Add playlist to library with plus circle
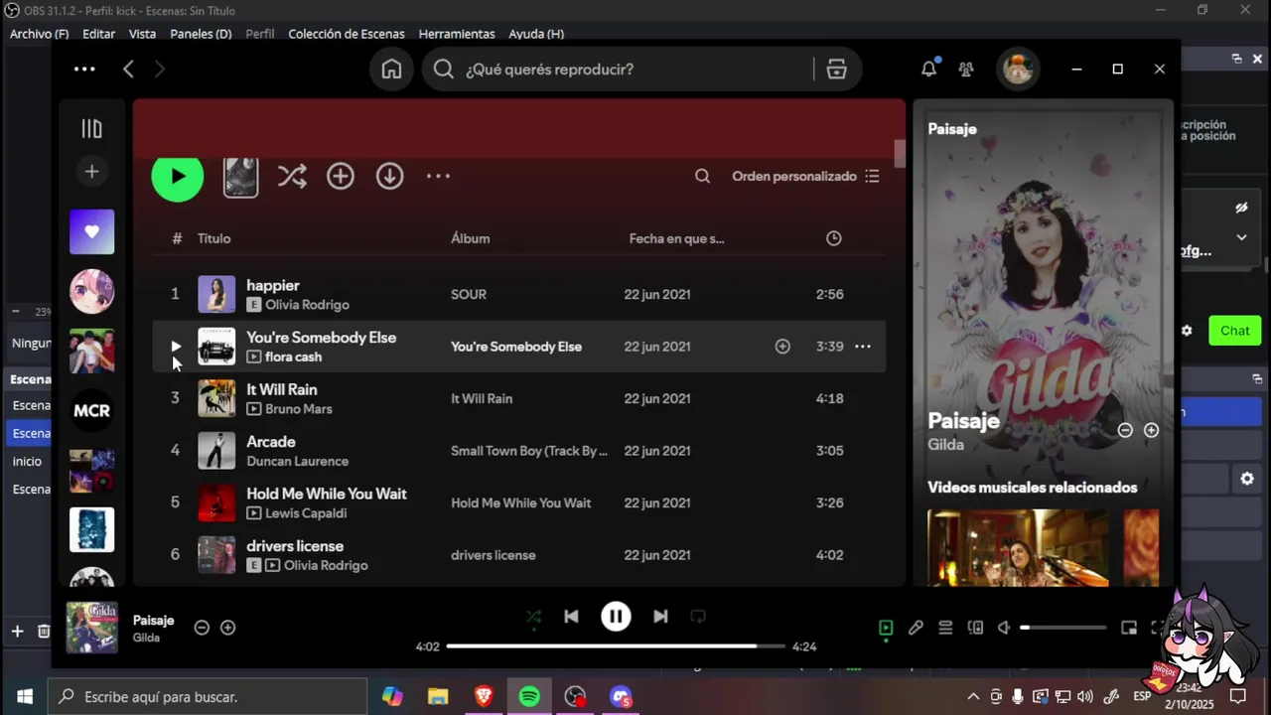 click(x=341, y=177)
